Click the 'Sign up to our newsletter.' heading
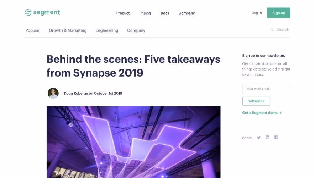The width and height of the screenshot is (315, 178). [264, 56]
